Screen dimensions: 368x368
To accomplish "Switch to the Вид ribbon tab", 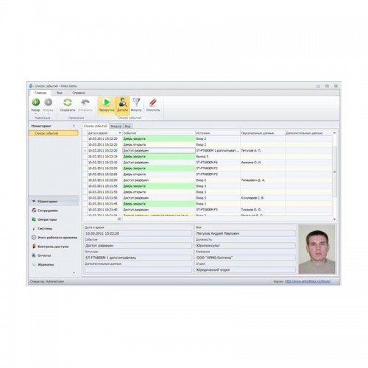I will (x=60, y=93).
